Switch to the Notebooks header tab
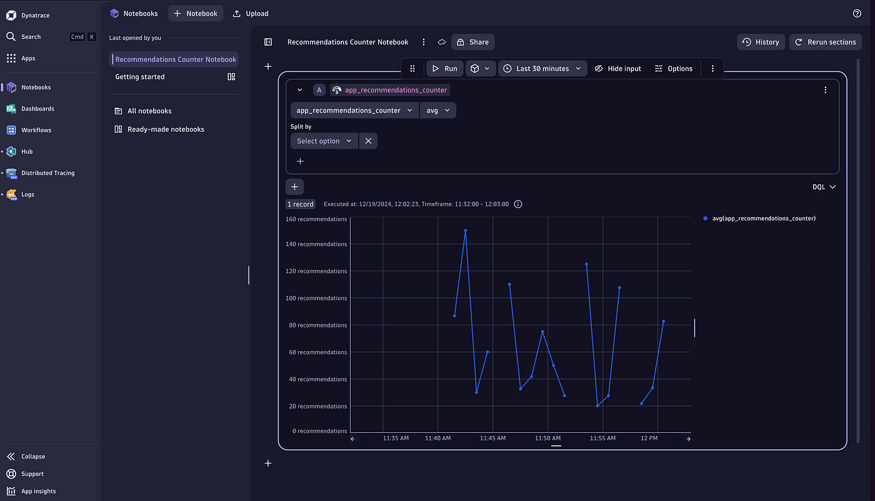This screenshot has height=501, width=875. click(x=134, y=13)
